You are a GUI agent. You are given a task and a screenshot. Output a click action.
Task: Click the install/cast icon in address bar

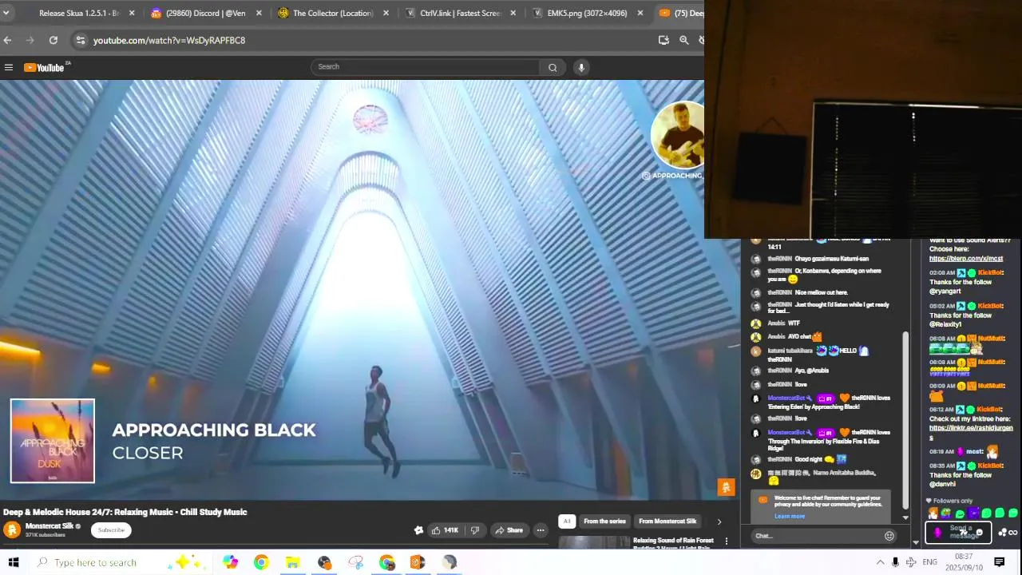point(664,40)
